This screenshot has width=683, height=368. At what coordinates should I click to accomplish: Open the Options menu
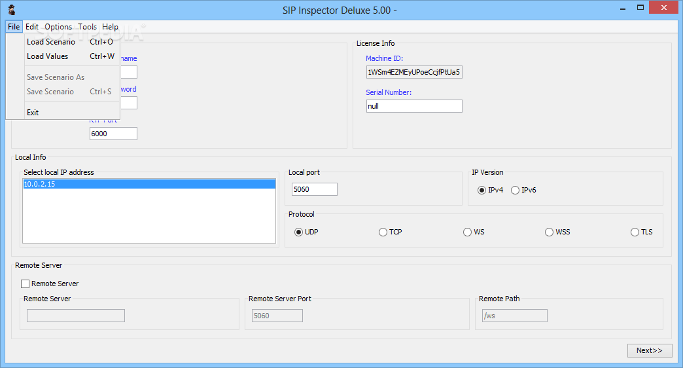[58, 27]
